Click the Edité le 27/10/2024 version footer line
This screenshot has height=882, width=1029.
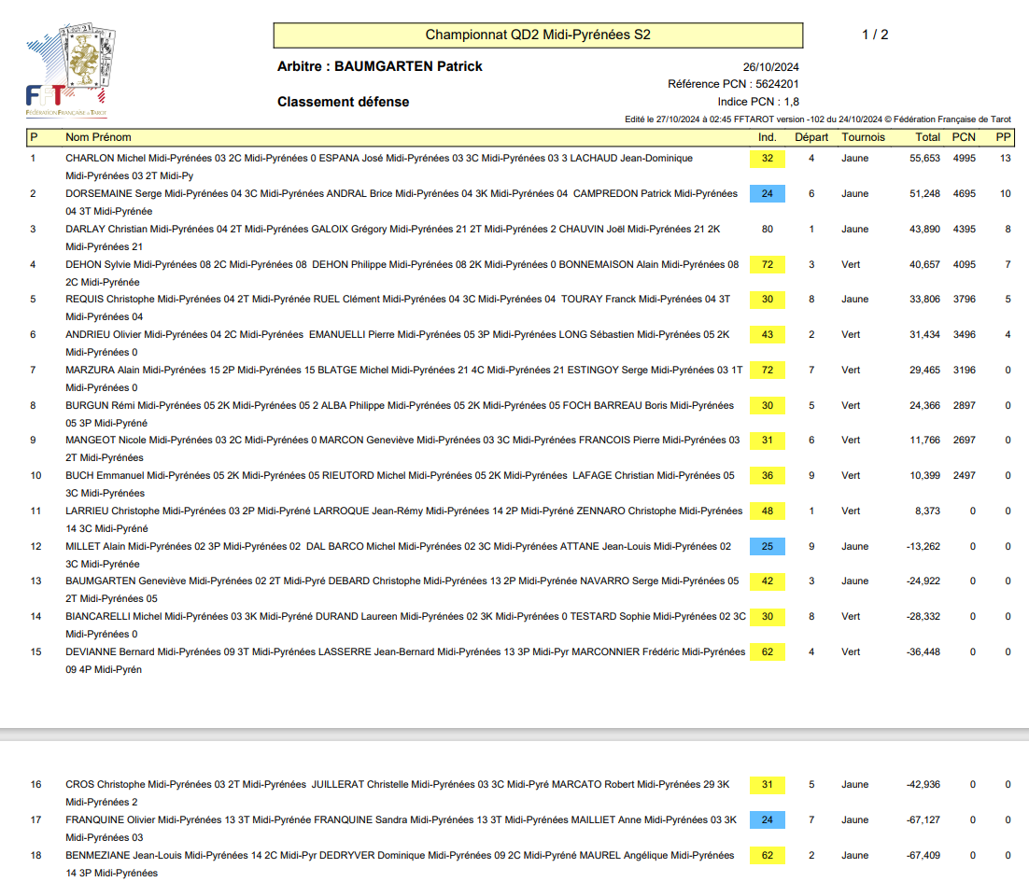(x=818, y=119)
